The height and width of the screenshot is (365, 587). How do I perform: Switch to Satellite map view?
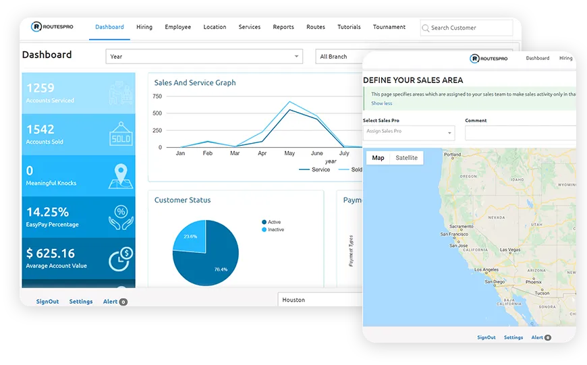406,158
